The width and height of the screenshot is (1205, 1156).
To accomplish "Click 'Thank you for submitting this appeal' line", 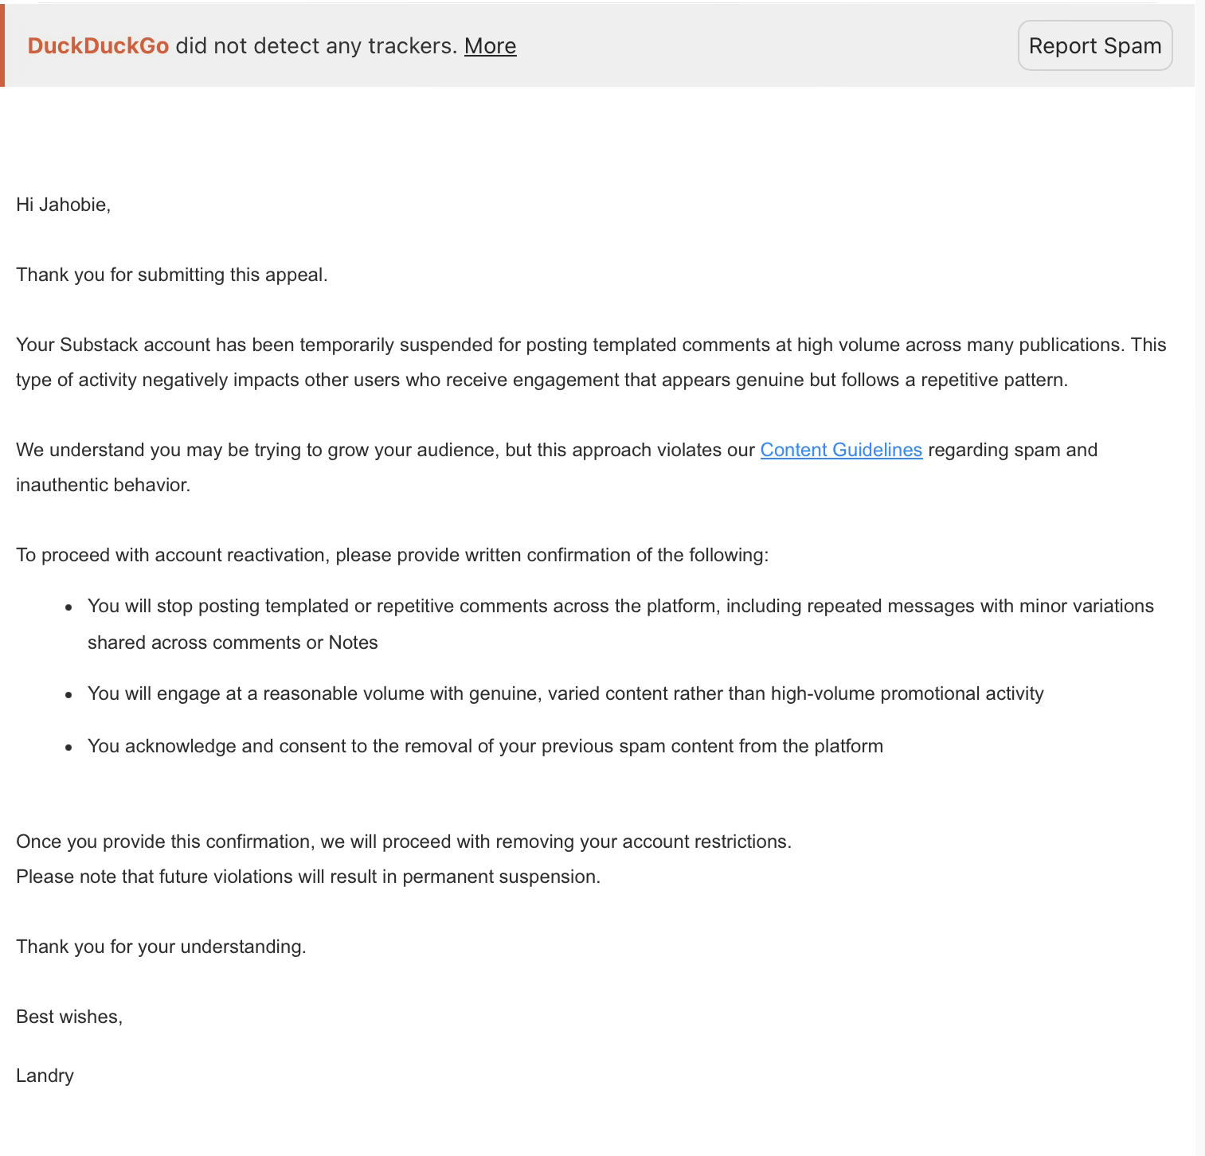I will 172,275.
